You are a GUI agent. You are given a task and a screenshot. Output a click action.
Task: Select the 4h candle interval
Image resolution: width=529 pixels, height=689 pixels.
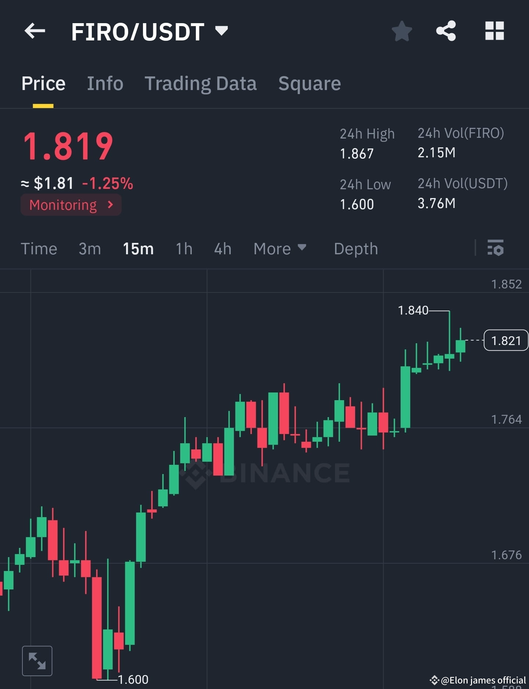[x=222, y=249]
